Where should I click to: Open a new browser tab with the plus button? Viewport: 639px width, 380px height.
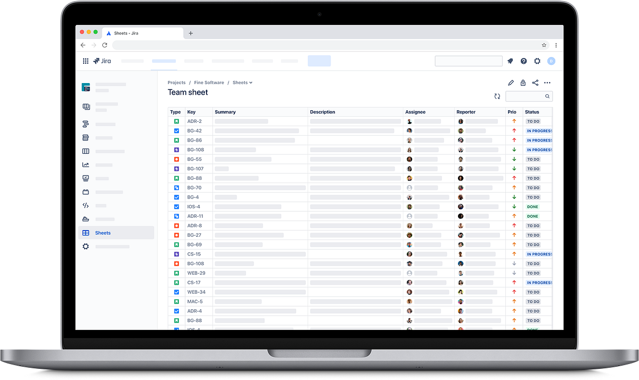191,32
